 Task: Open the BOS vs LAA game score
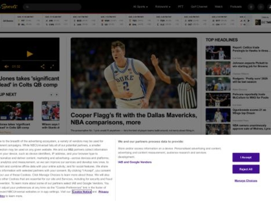click(x=84, y=21)
